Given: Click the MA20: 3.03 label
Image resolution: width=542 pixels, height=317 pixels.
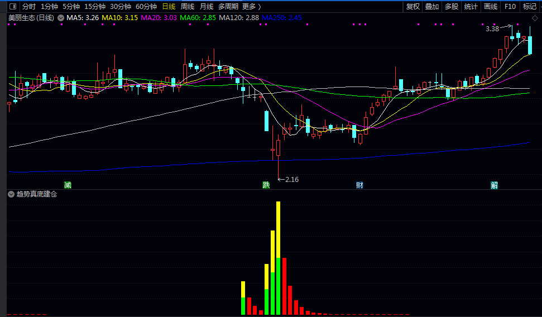Looking at the screenshot, I should point(159,18).
